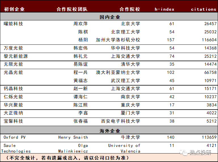Image resolution: width=218 pixels, height=162 pixels.
Task: Click the name 程一兵
Action: click(x=81, y=72)
